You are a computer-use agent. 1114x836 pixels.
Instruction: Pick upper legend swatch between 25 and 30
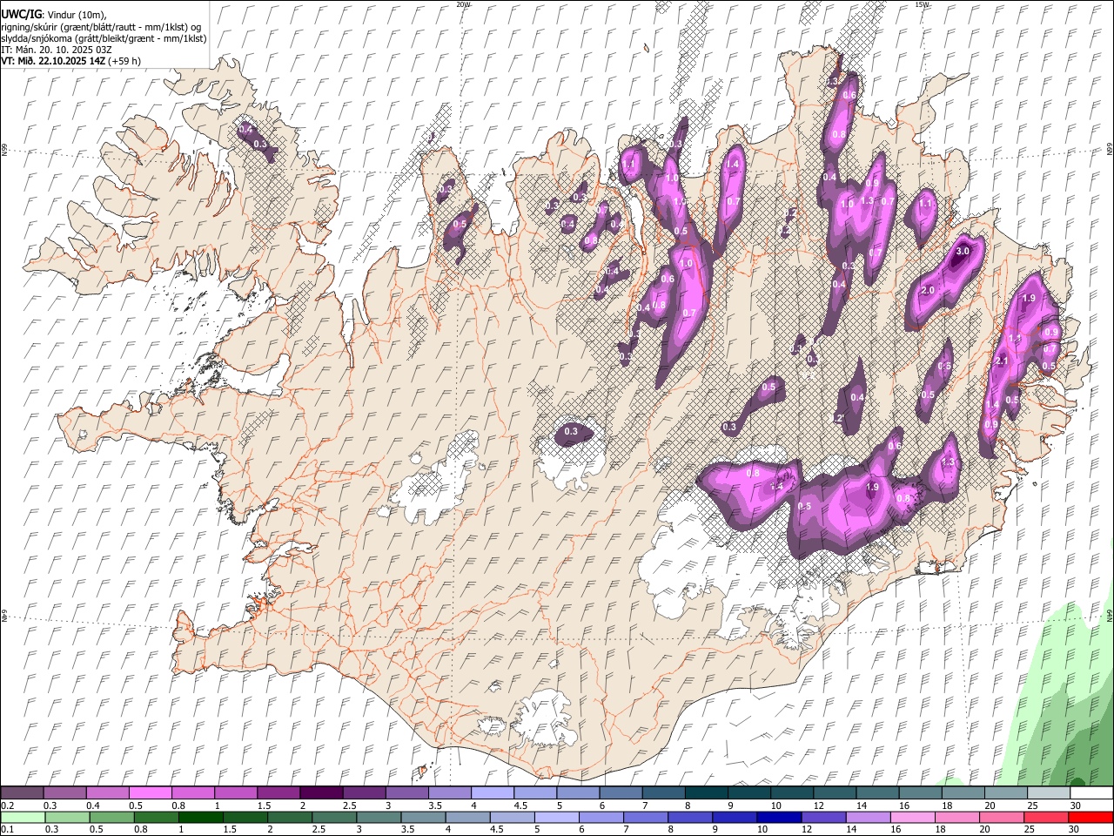(1048, 793)
